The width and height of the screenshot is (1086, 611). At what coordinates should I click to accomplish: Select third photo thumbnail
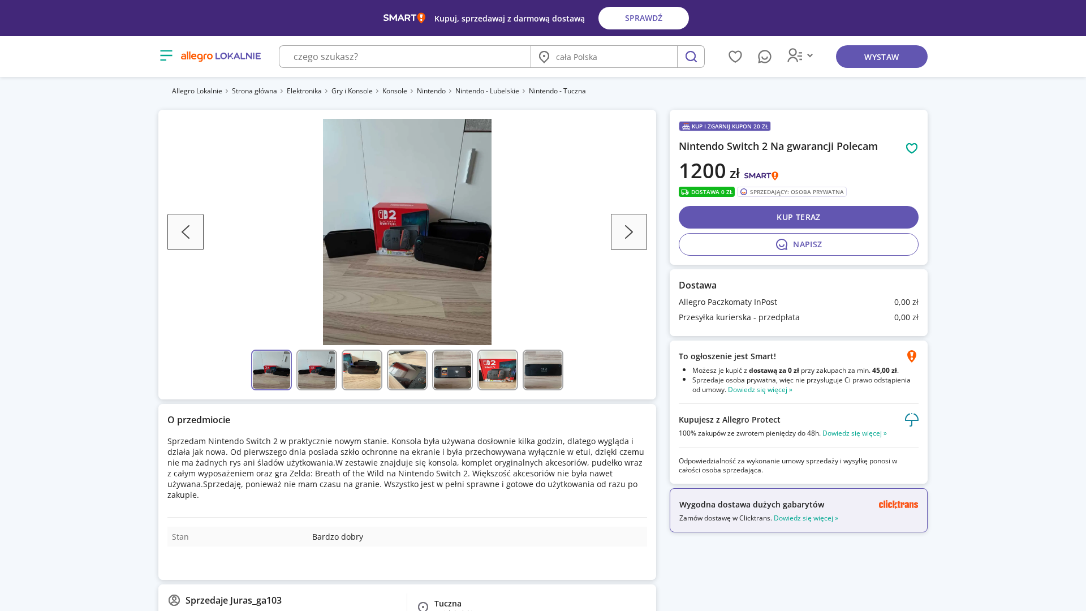point(362,370)
